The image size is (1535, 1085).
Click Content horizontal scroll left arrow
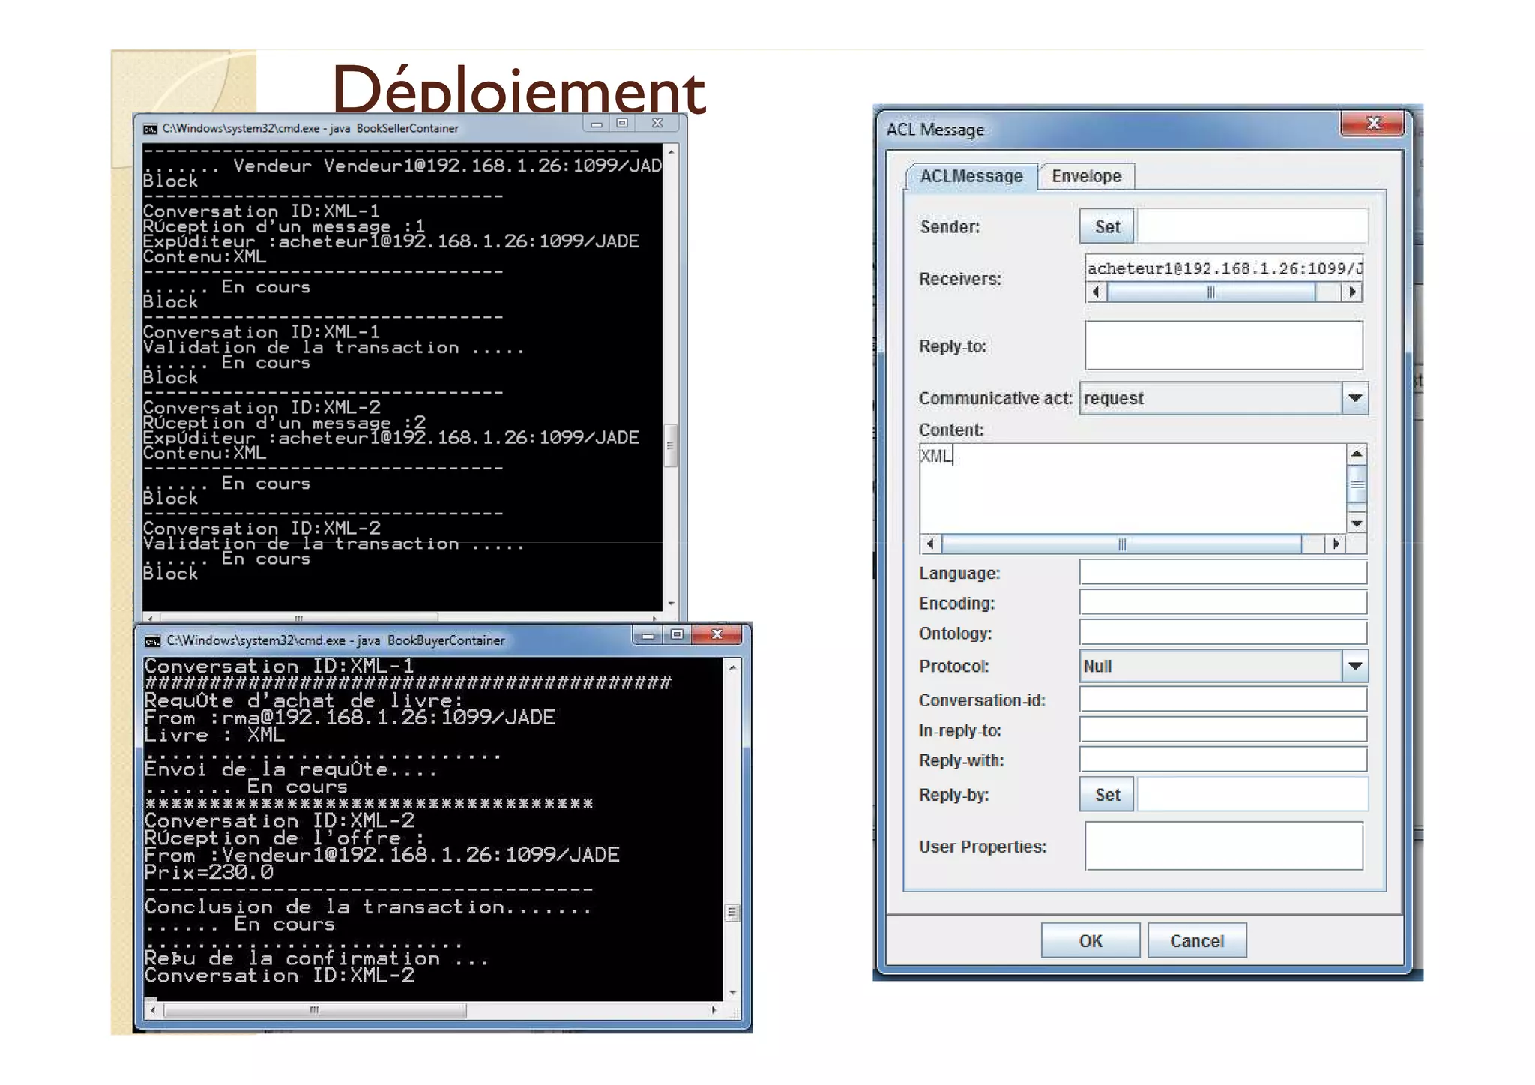930,544
